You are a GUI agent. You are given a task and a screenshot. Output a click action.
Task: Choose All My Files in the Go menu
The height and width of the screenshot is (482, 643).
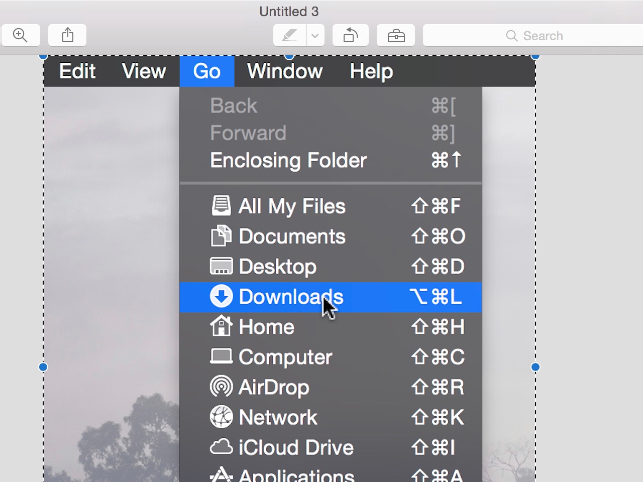click(x=331, y=206)
